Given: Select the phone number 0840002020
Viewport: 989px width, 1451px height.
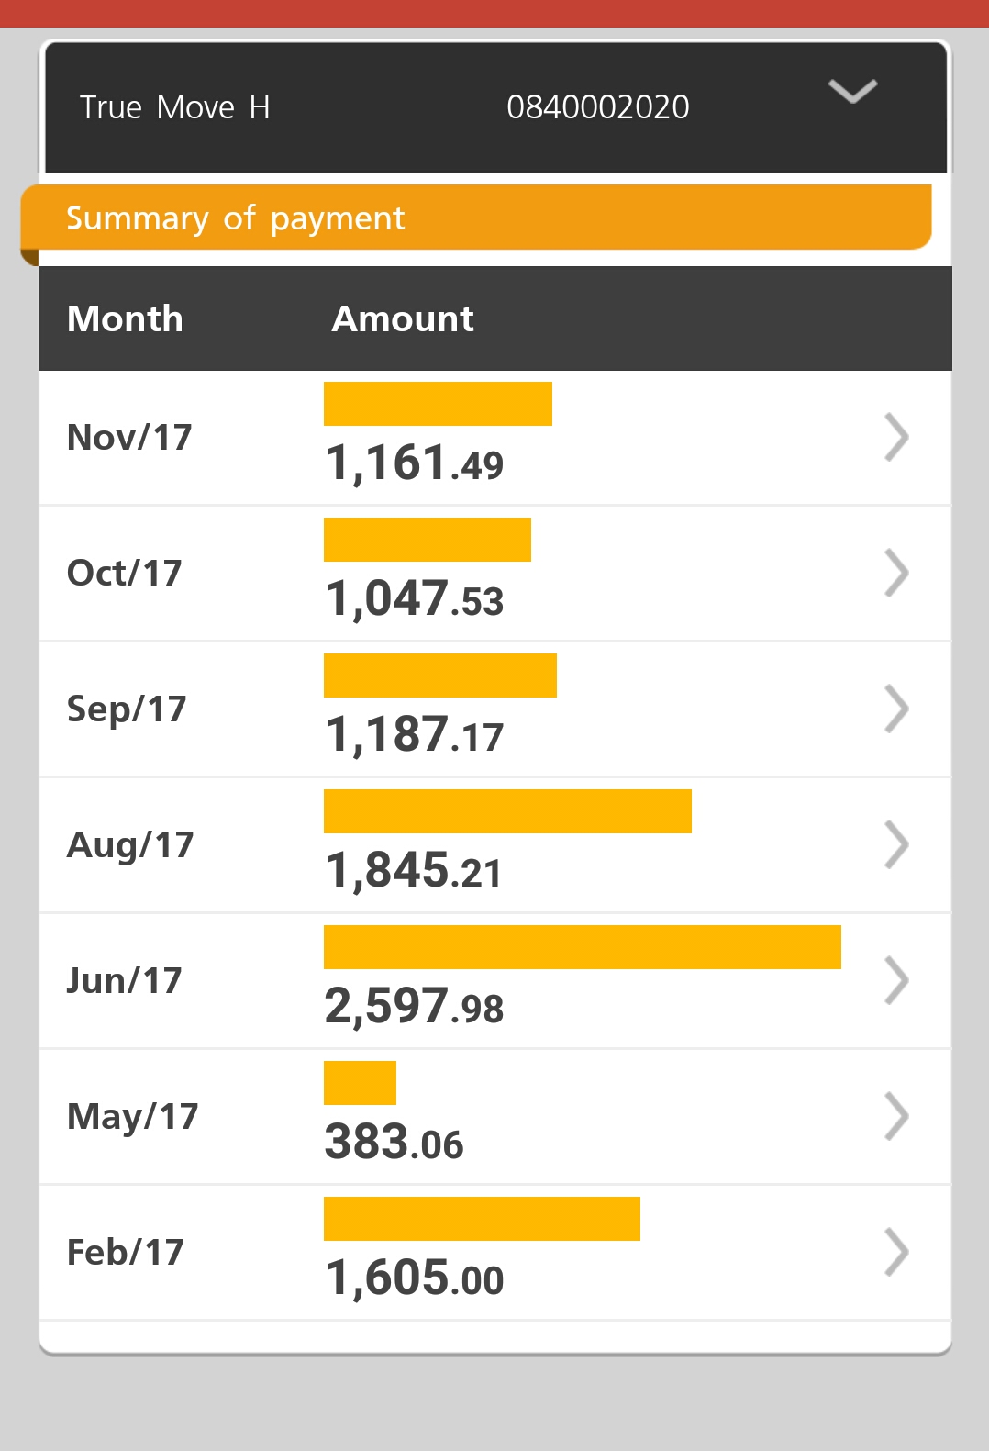Looking at the screenshot, I should tap(597, 107).
